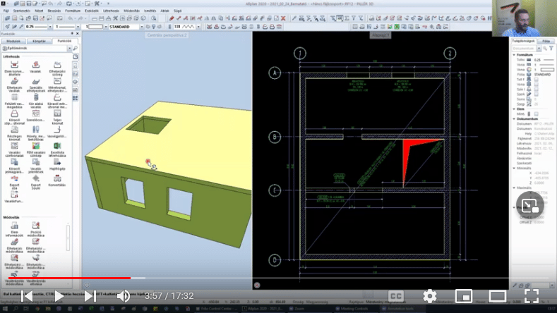Enter fullscreen video mode

532,296
